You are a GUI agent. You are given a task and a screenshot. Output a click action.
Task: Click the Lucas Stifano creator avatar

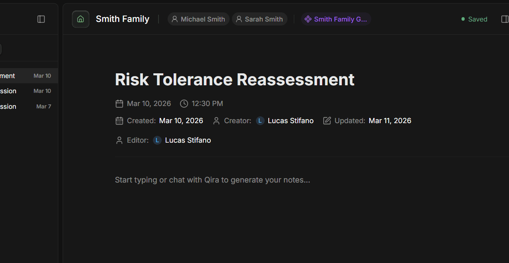click(x=260, y=121)
